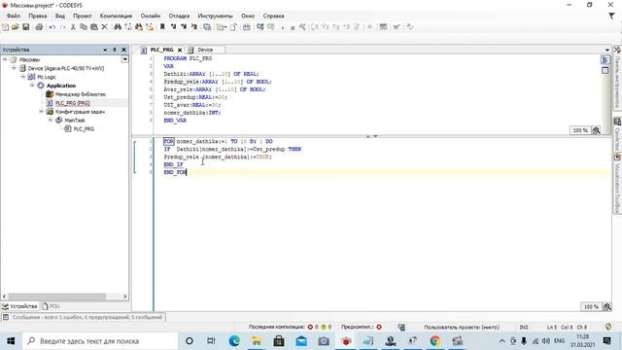622x350 pixels.
Task: Select PLC_PRG (PRG) in device tree
Action: point(73,103)
